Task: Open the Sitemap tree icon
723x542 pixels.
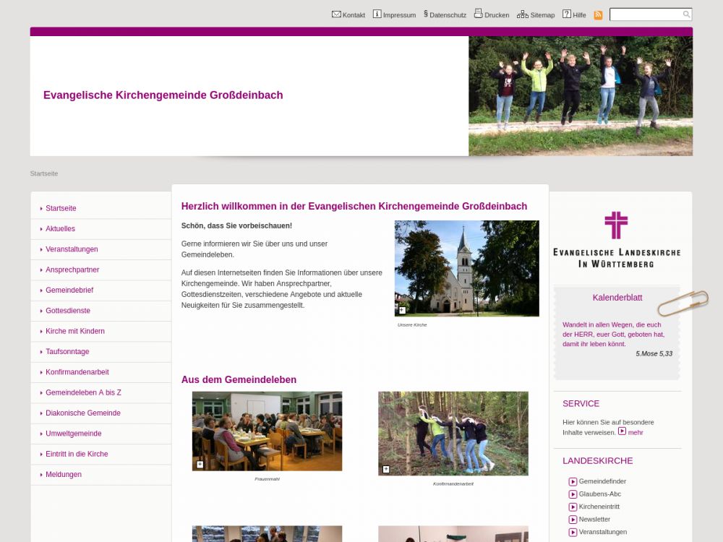Action: 522,14
